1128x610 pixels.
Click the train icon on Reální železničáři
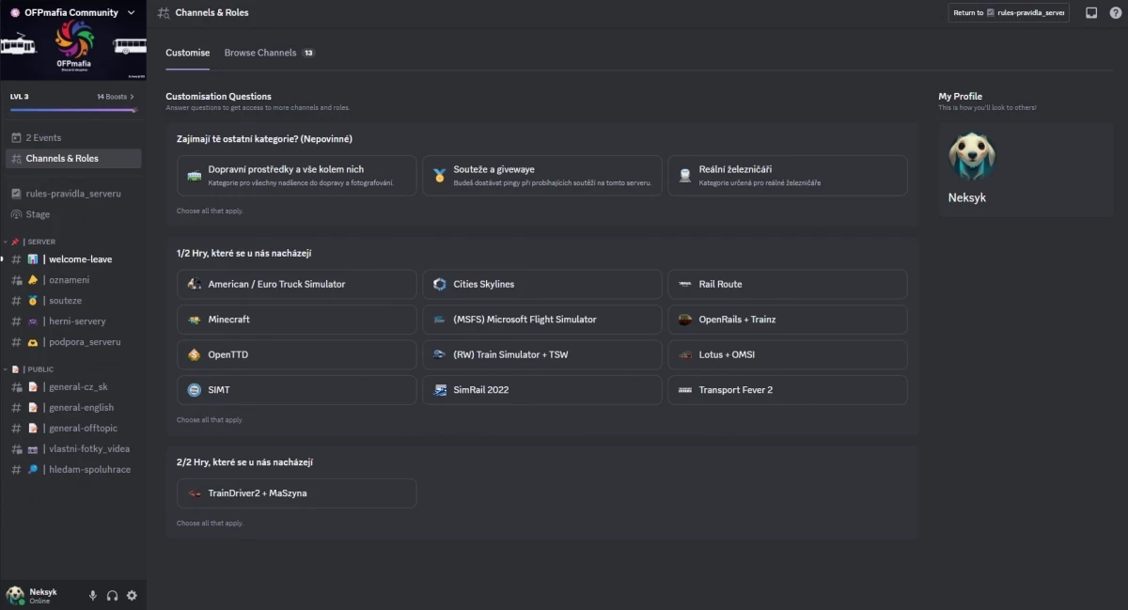685,176
